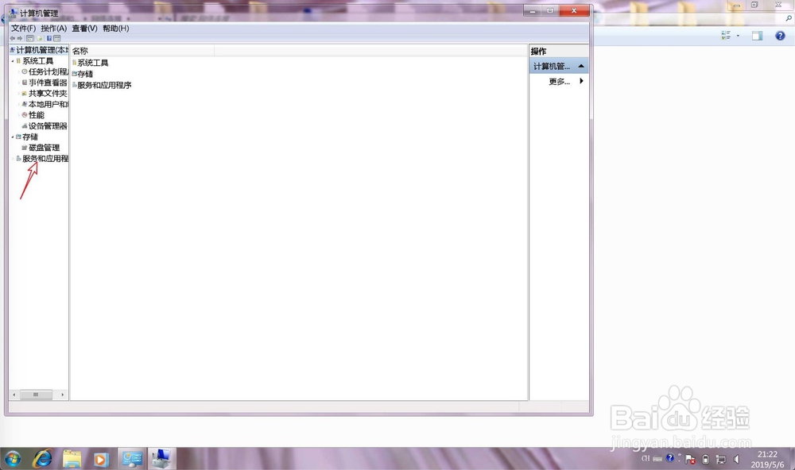Open Action Center flag tray icon
Screen dimensions: 795x470
[690, 460]
